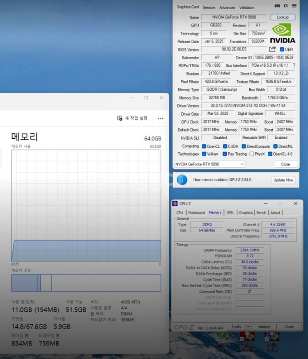The image size is (308, 359).
Task: Open the About tab in CPU-Z
Action: click(x=275, y=213)
